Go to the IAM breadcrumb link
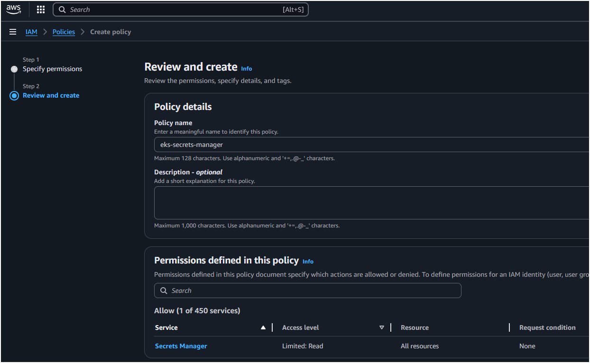The image size is (590, 363). pos(31,32)
